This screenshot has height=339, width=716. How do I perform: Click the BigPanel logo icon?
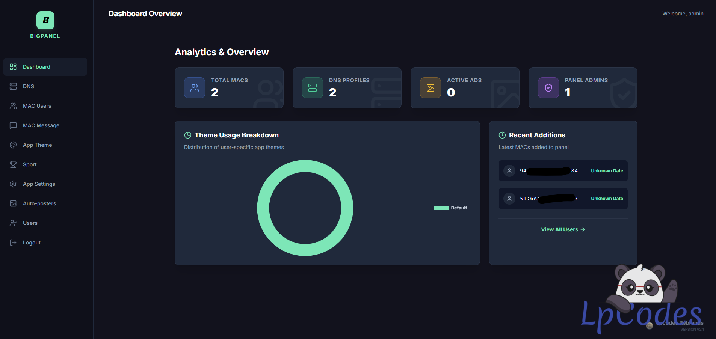coord(45,20)
